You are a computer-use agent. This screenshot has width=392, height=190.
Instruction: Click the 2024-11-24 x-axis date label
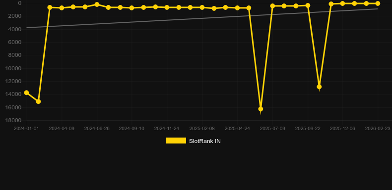[x=167, y=129]
